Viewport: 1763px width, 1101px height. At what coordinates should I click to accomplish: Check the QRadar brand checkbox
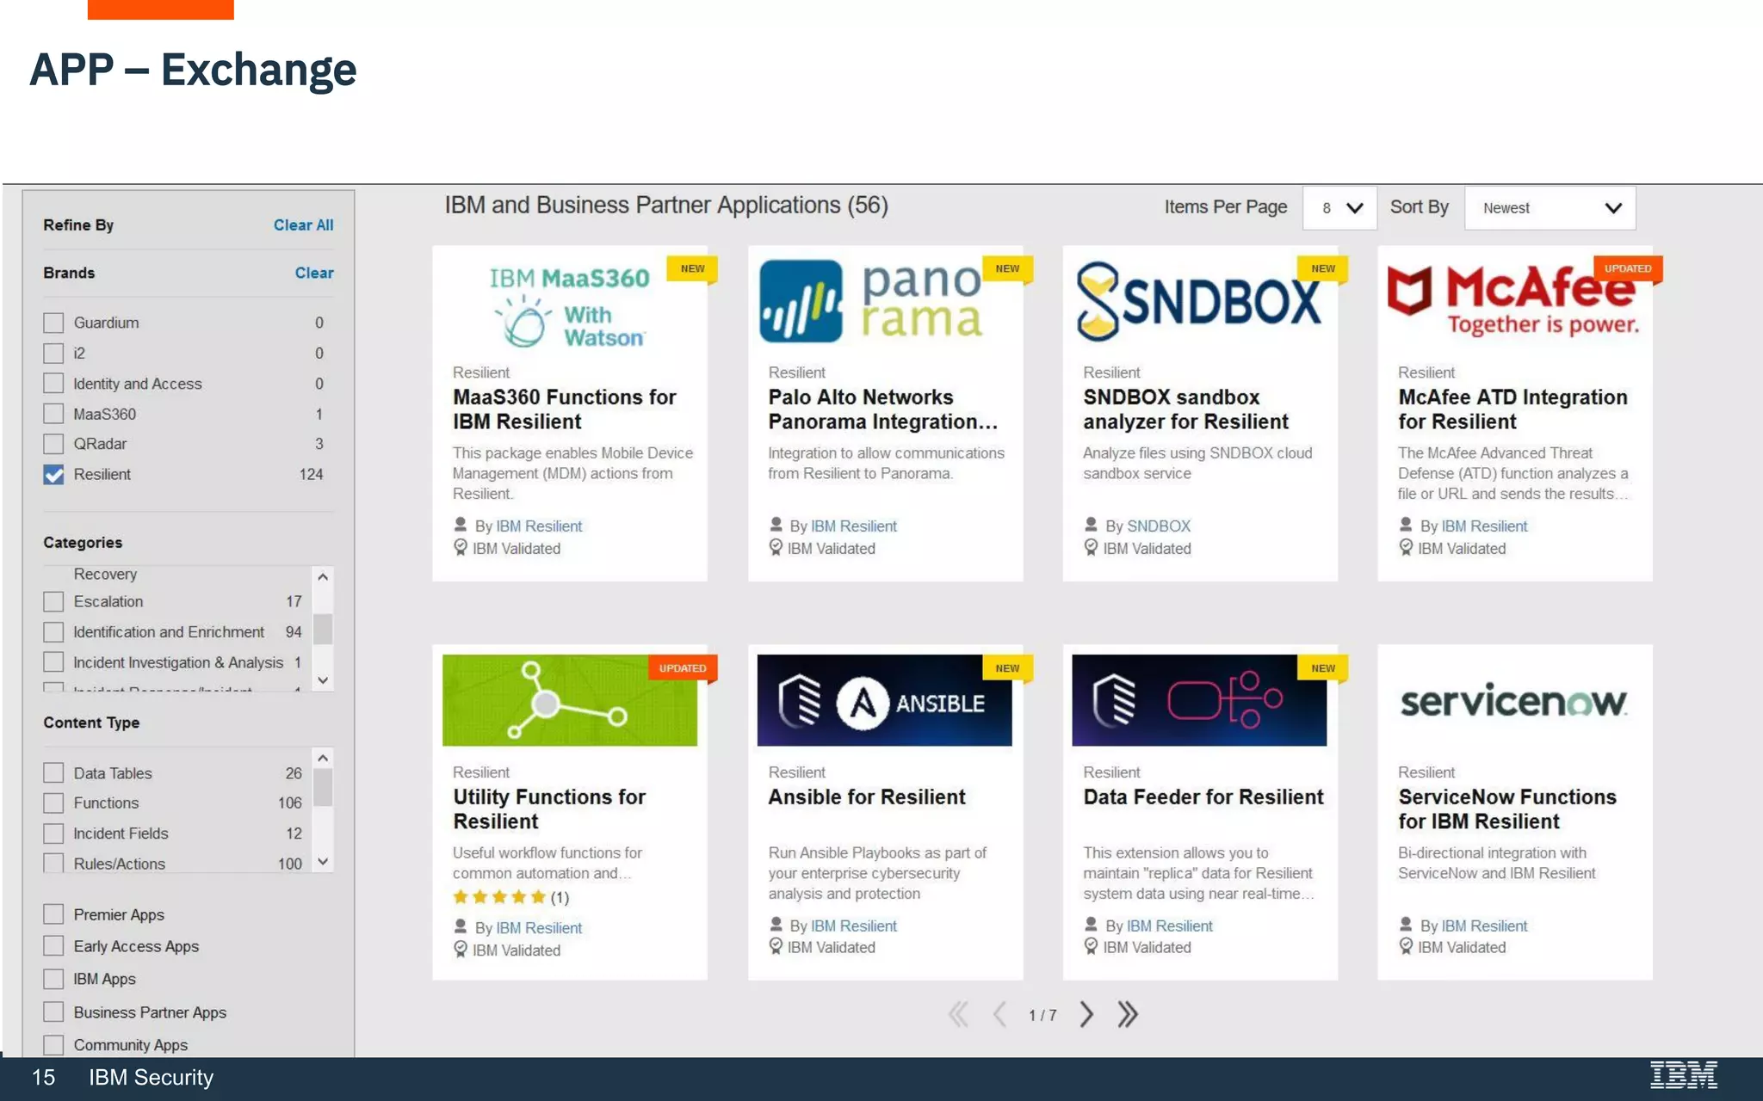(53, 444)
